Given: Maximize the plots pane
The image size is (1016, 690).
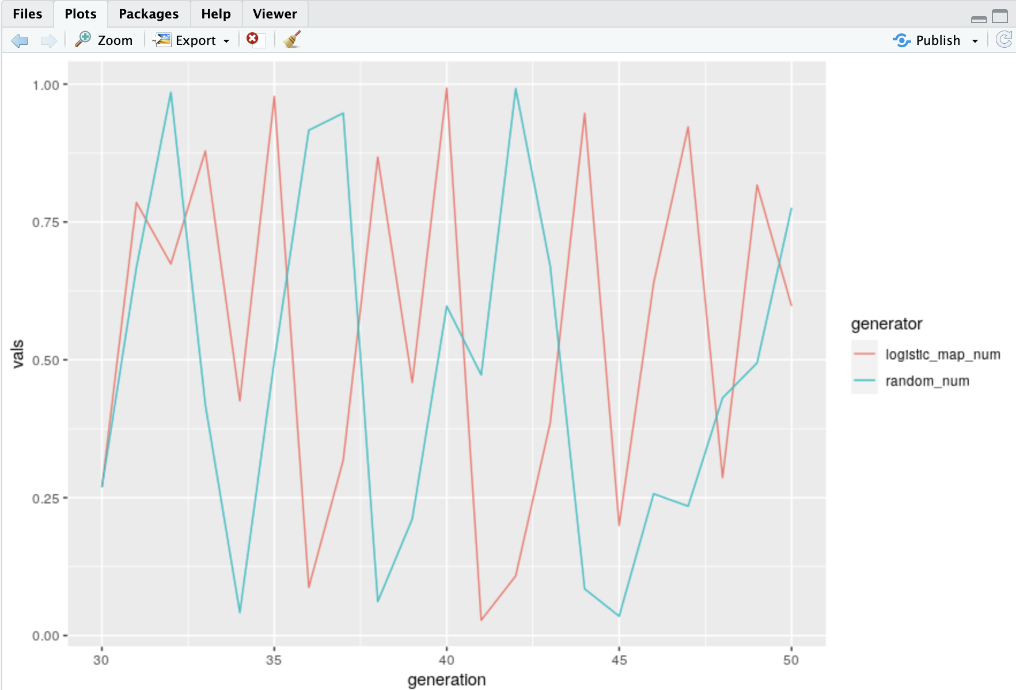Looking at the screenshot, I should tap(1000, 17).
